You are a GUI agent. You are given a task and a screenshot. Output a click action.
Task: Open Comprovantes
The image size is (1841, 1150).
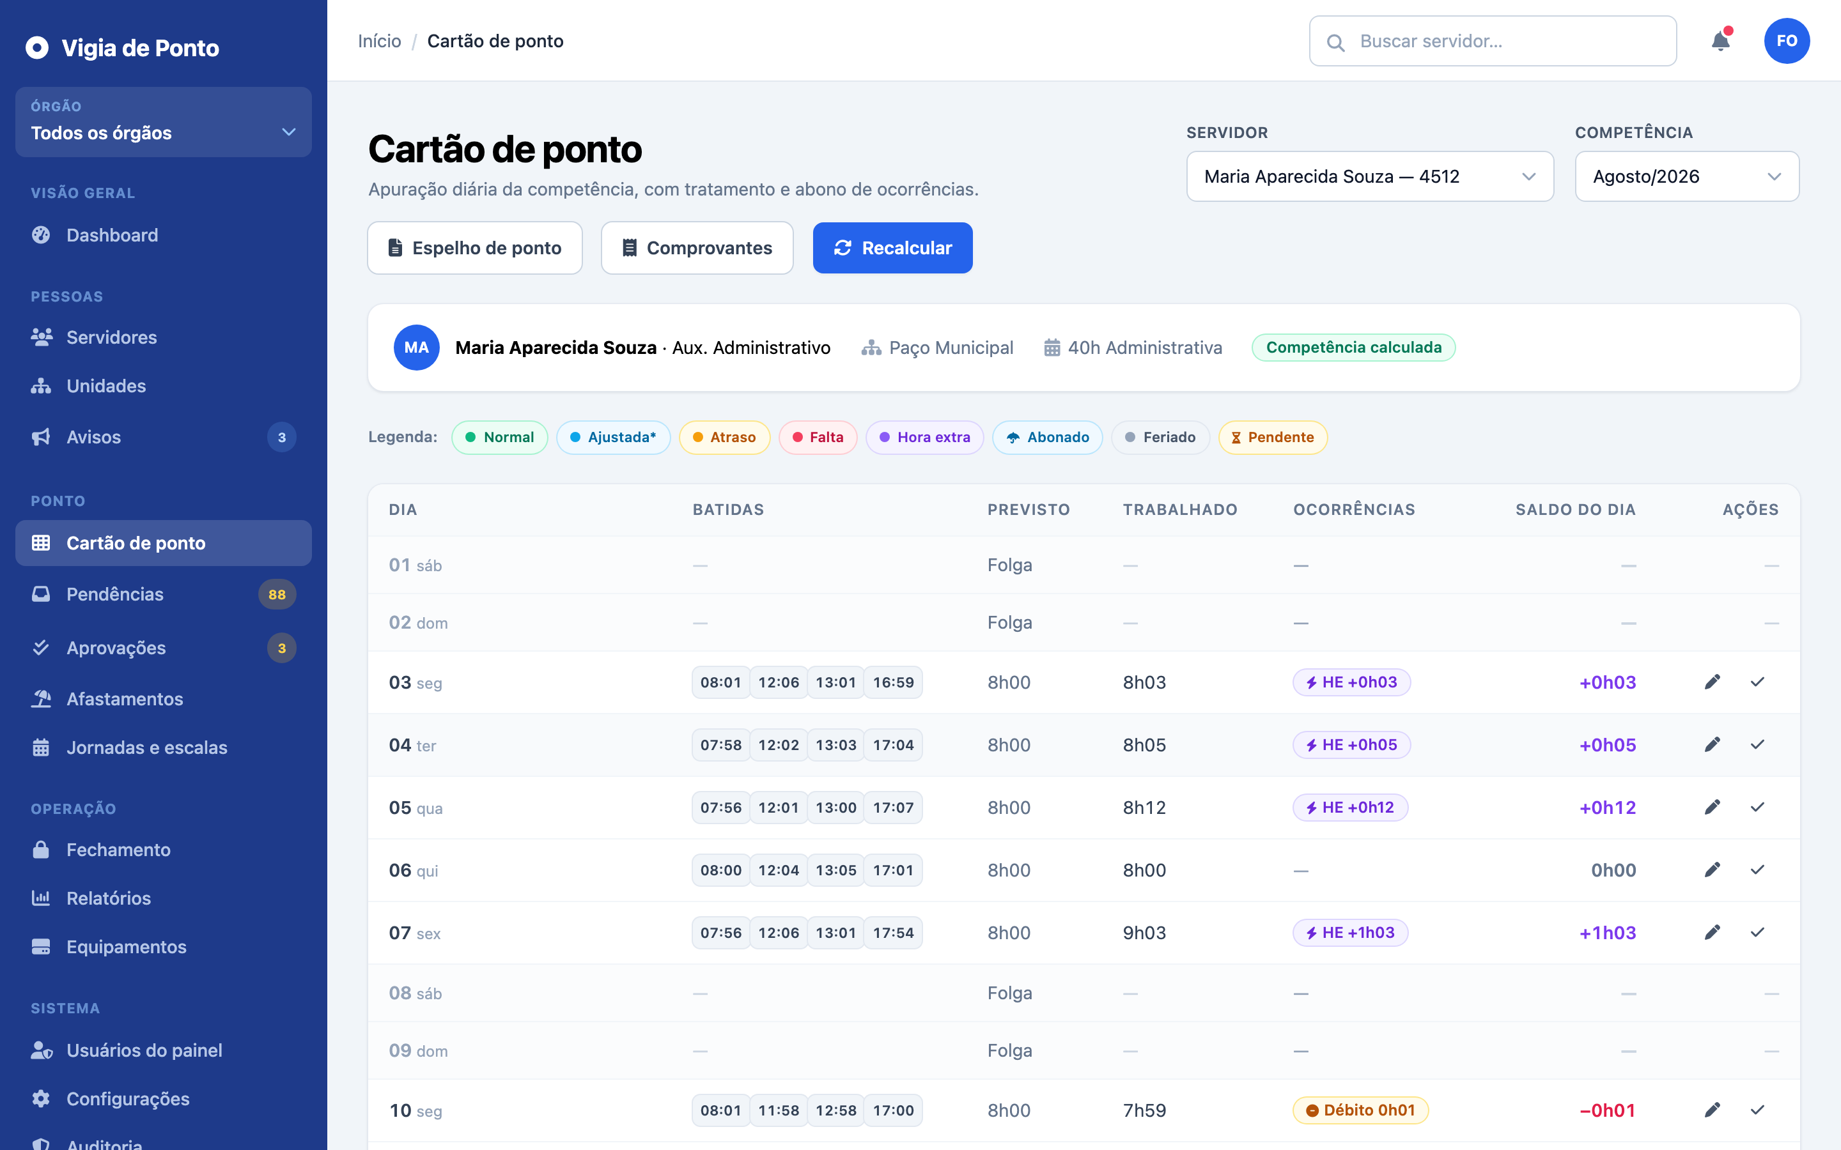tap(697, 248)
